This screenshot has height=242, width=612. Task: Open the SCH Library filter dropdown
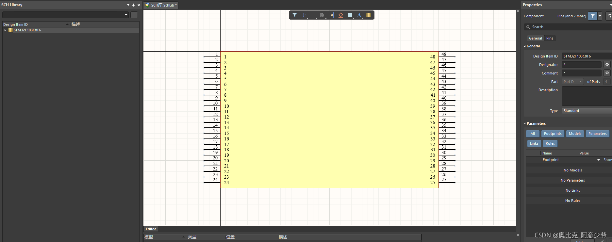pyautogui.click(x=126, y=15)
